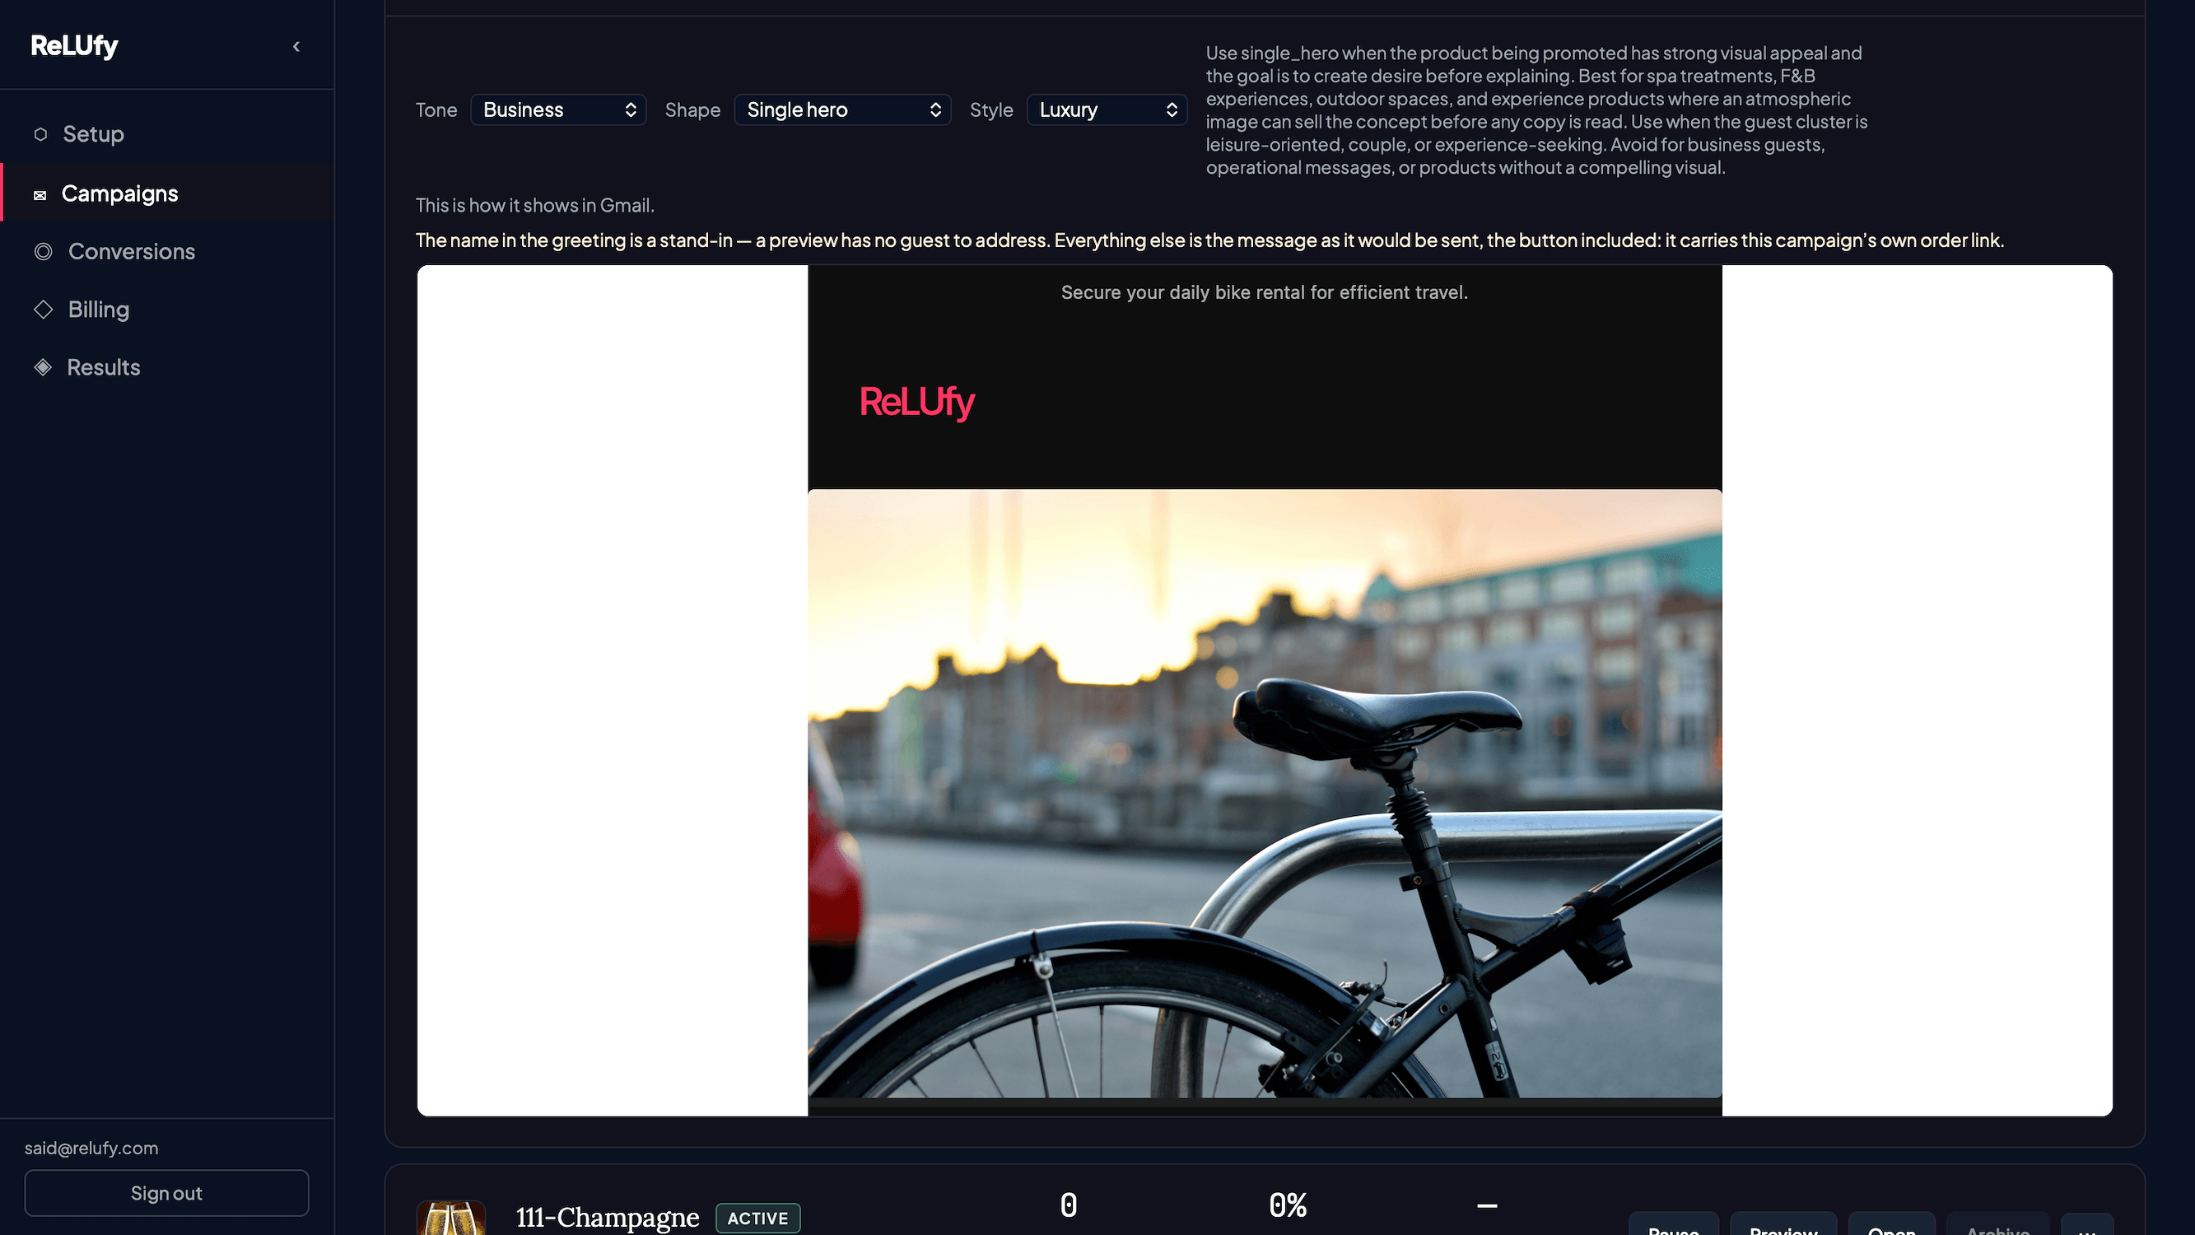Click the 'Secure your daily bike rental' preheader
The width and height of the screenshot is (2195, 1235).
tap(1265, 292)
